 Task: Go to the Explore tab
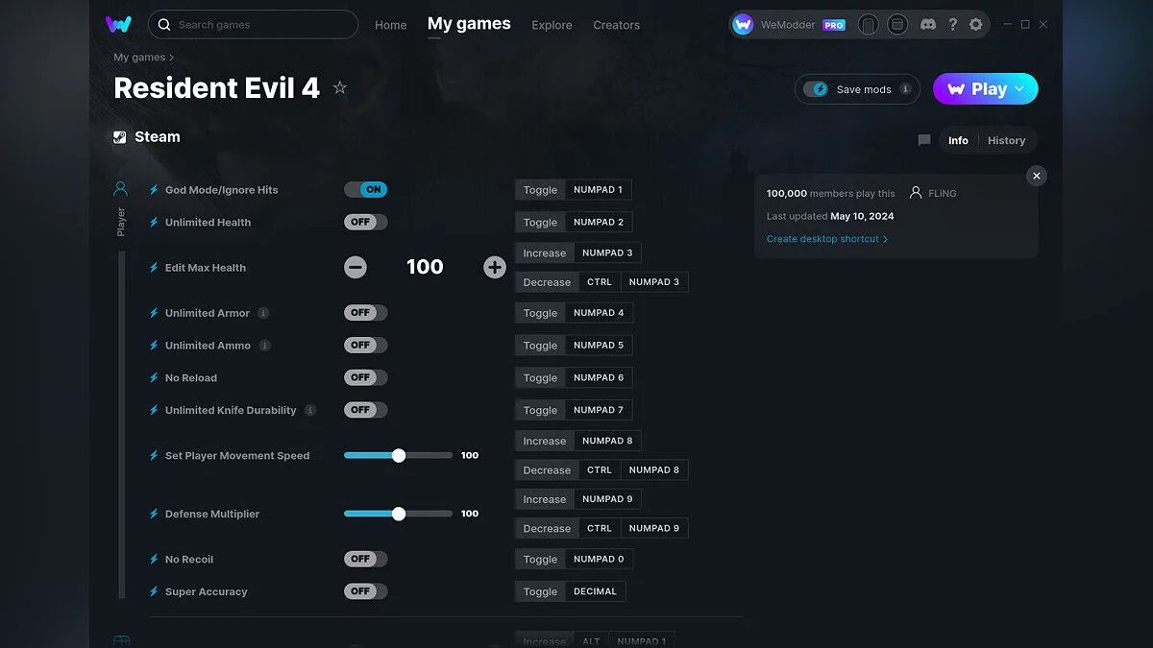tap(552, 25)
